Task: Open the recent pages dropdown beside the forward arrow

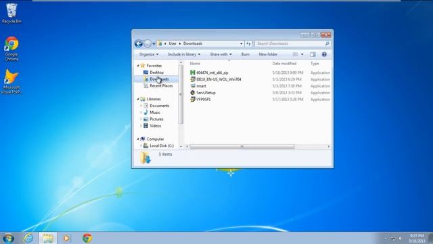Action: pos(154,43)
